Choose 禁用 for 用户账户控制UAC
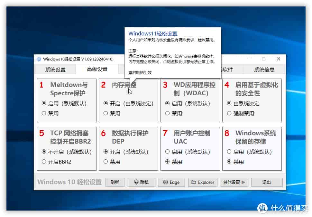 [x=173, y=161]
